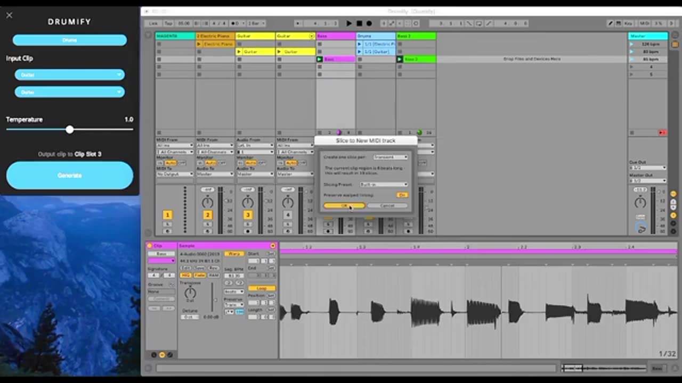Click the Edit sample button
This screenshot has height=383, width=682.
point(186,268)
